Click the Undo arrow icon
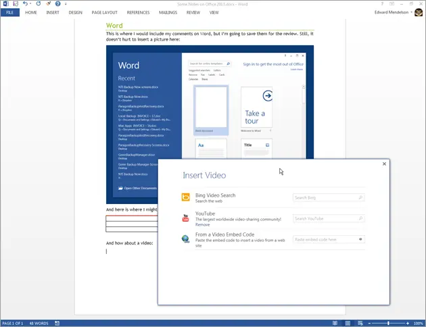The height and width of the screenshot is (327, 426). click(25, 3)
